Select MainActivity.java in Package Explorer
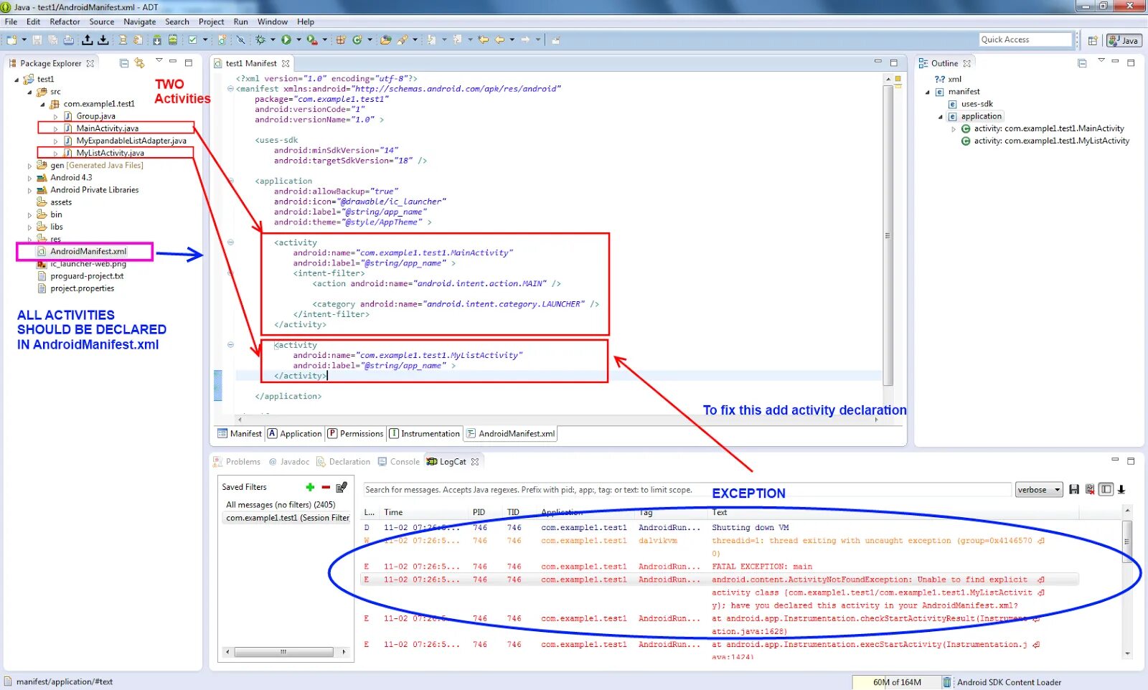Image resolution: width=1148 pixels, height=690 pixels. [108, 128]
